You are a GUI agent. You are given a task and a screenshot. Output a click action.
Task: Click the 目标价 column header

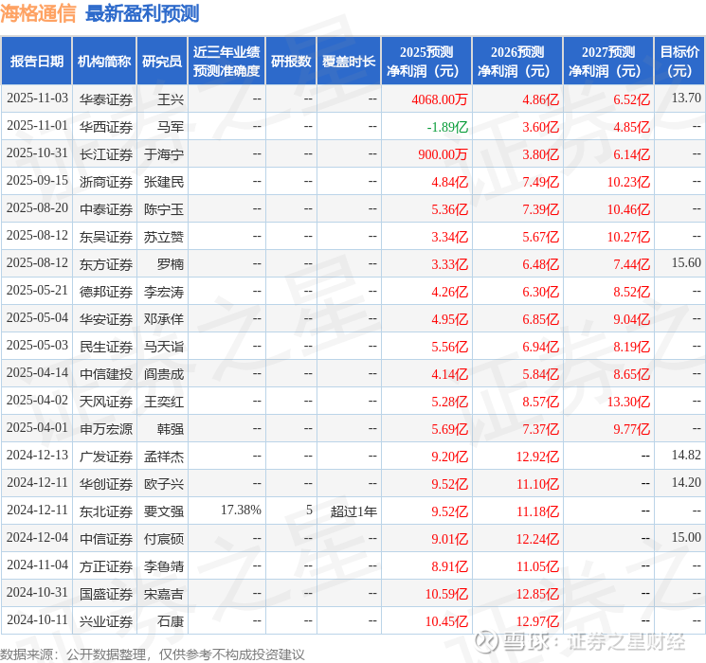coord(679,61)
